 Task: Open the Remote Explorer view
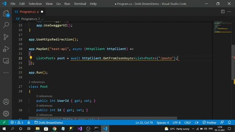(6, 61)
